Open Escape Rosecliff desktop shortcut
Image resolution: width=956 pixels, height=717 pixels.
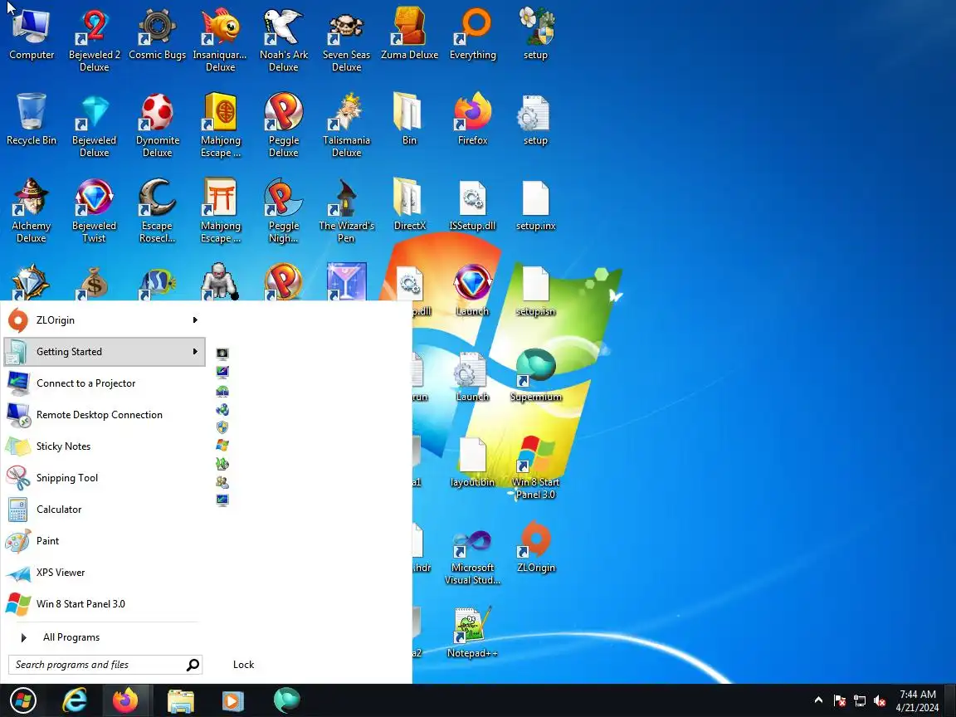point(158,211)
